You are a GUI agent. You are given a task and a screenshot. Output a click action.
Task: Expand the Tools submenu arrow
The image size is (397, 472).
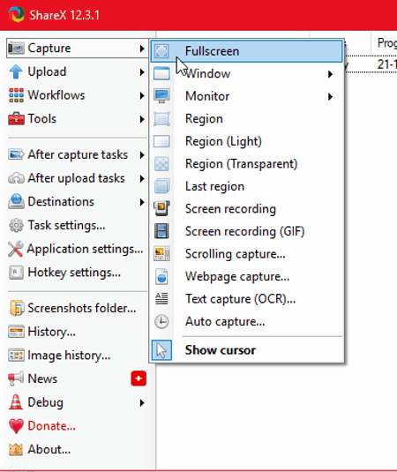click(x=142, y=119)
